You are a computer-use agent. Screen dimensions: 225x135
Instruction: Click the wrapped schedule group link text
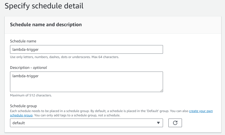(x=21, y=115)
